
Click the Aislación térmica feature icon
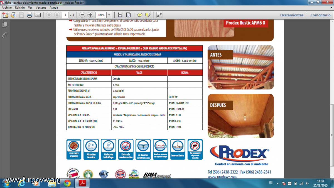coord(91,150)
